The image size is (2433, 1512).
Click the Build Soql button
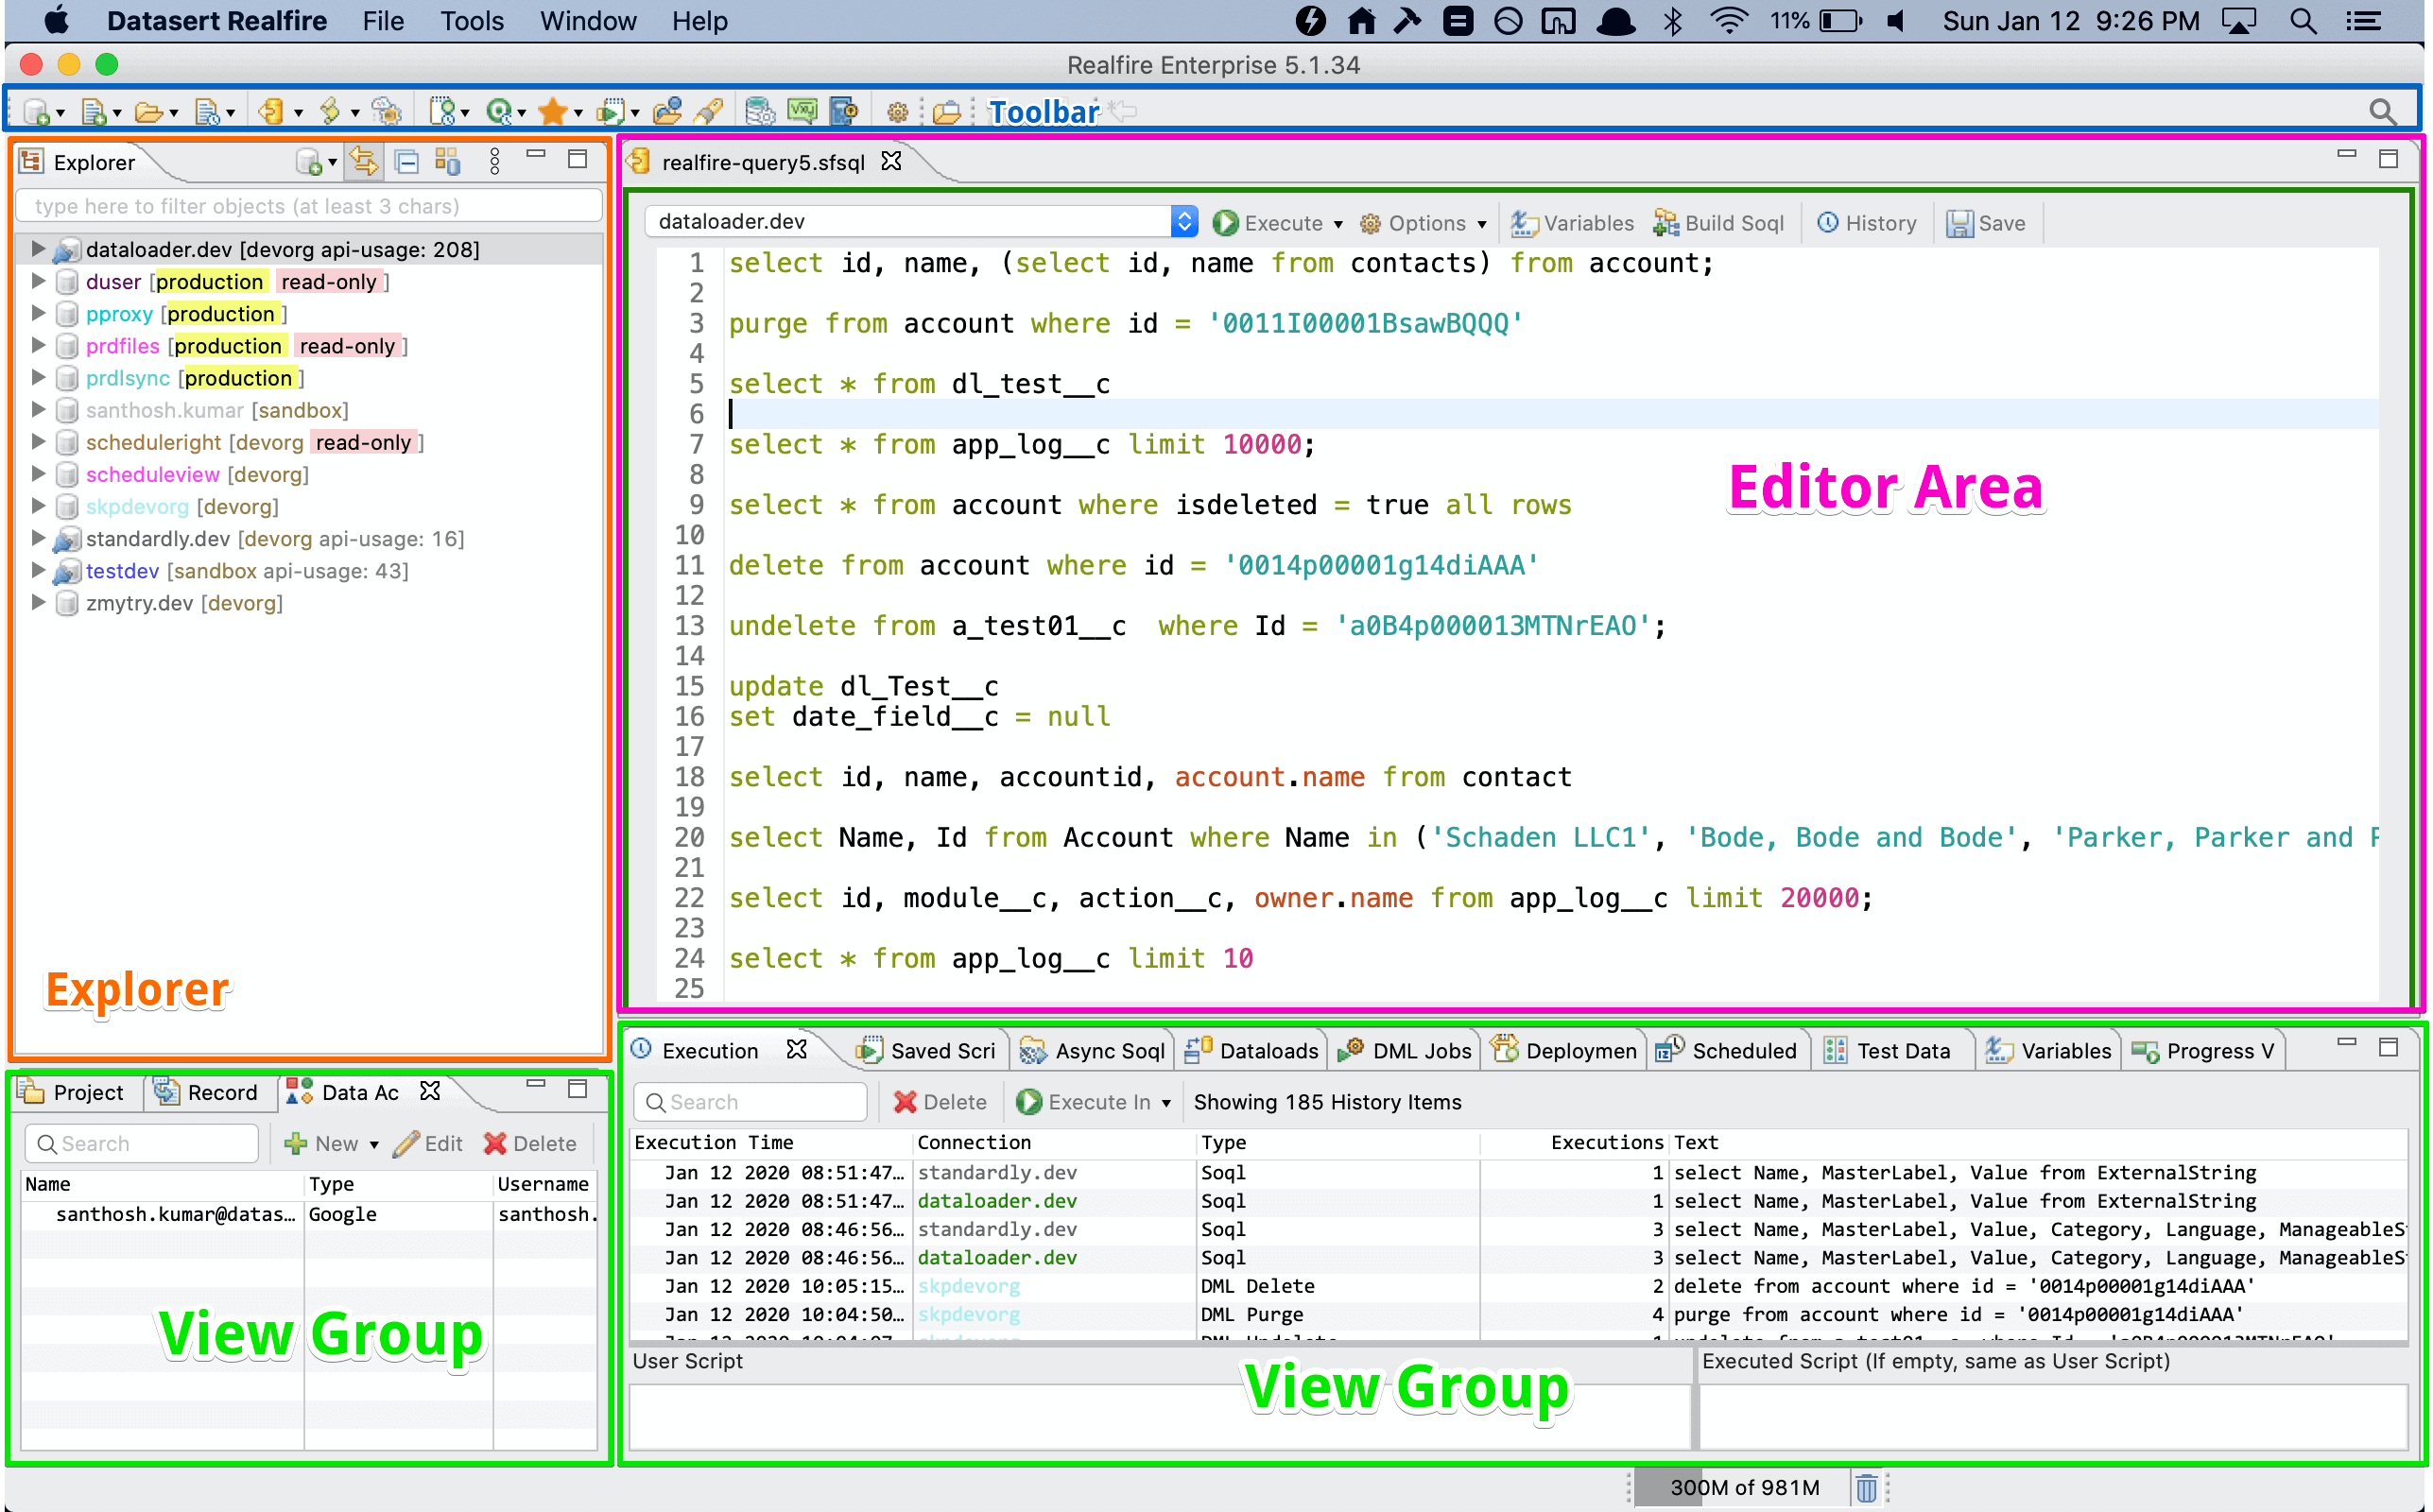coord(1719,223)
